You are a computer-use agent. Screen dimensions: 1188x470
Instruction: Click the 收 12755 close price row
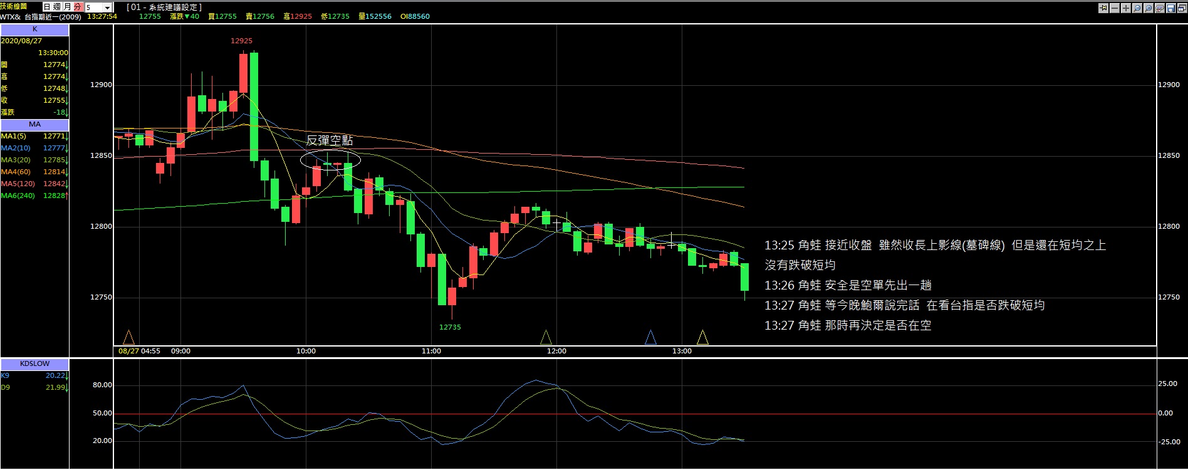(34, 100)
